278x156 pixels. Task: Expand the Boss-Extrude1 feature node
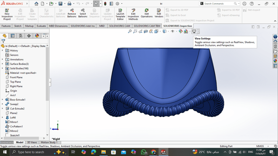click(3, 100)
